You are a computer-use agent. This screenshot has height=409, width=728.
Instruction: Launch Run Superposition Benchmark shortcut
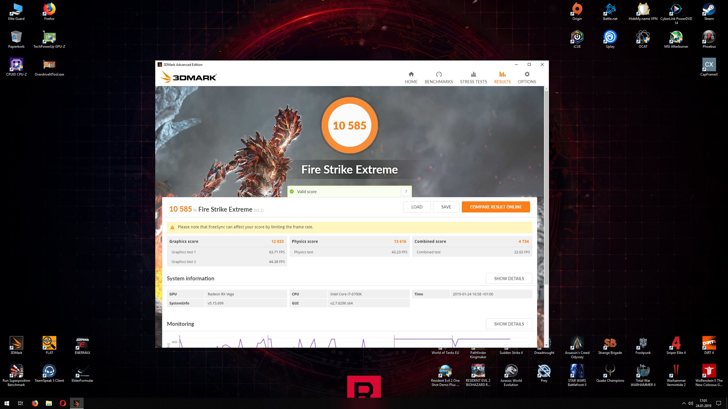pyautogui.click(x=16, y=375)
